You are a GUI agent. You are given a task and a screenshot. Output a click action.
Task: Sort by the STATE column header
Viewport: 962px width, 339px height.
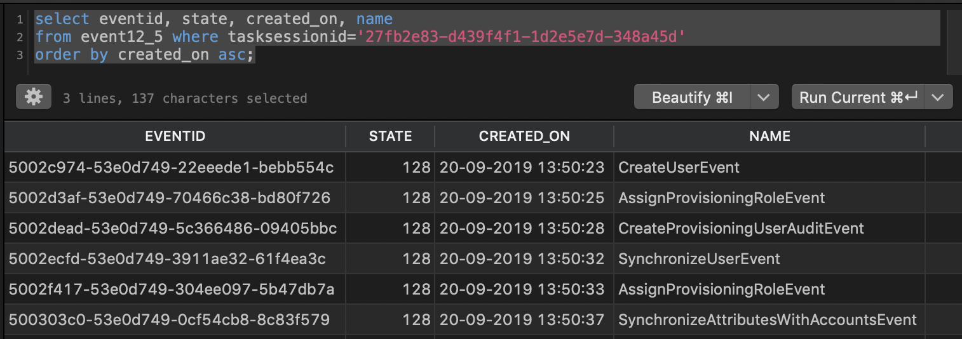(390, 136)
